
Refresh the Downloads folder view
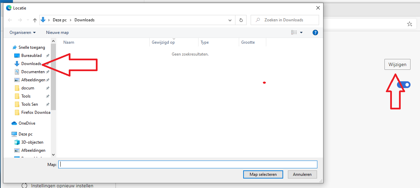pyautogui.click(x=241, y=20)
